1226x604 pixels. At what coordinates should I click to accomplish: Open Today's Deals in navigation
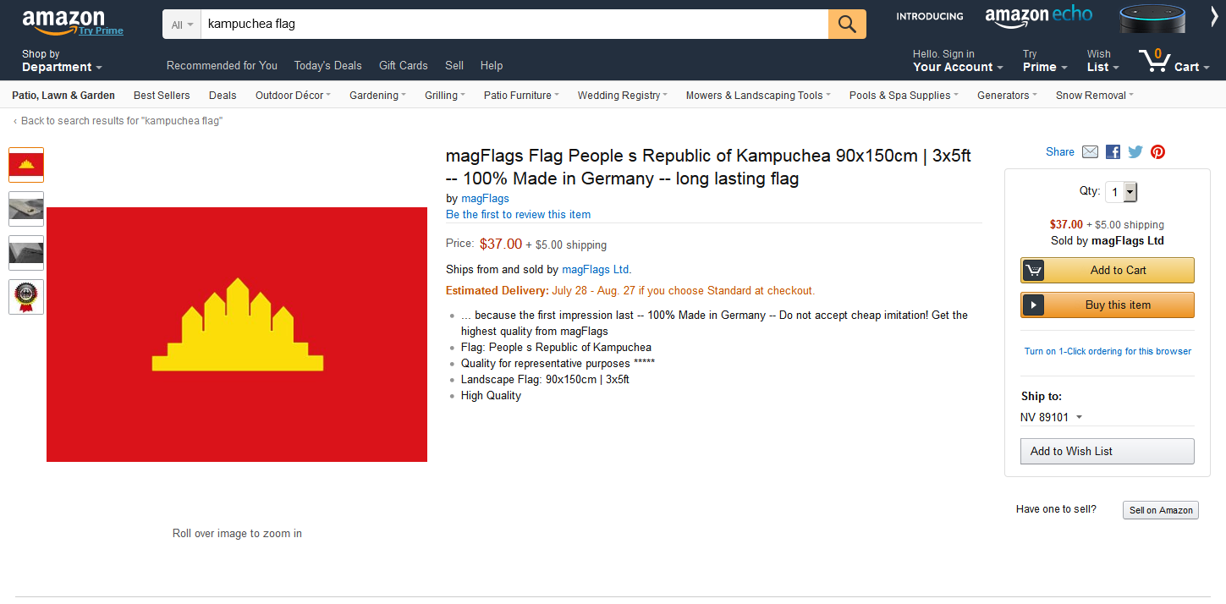(327, 65)
